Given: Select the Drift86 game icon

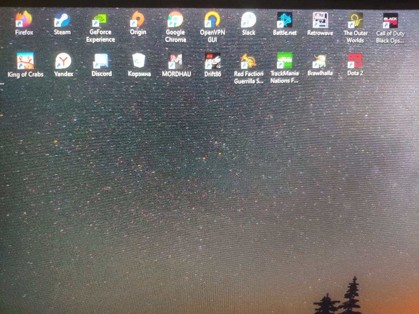Looking at the screenshot, I should tap(213, 61).
